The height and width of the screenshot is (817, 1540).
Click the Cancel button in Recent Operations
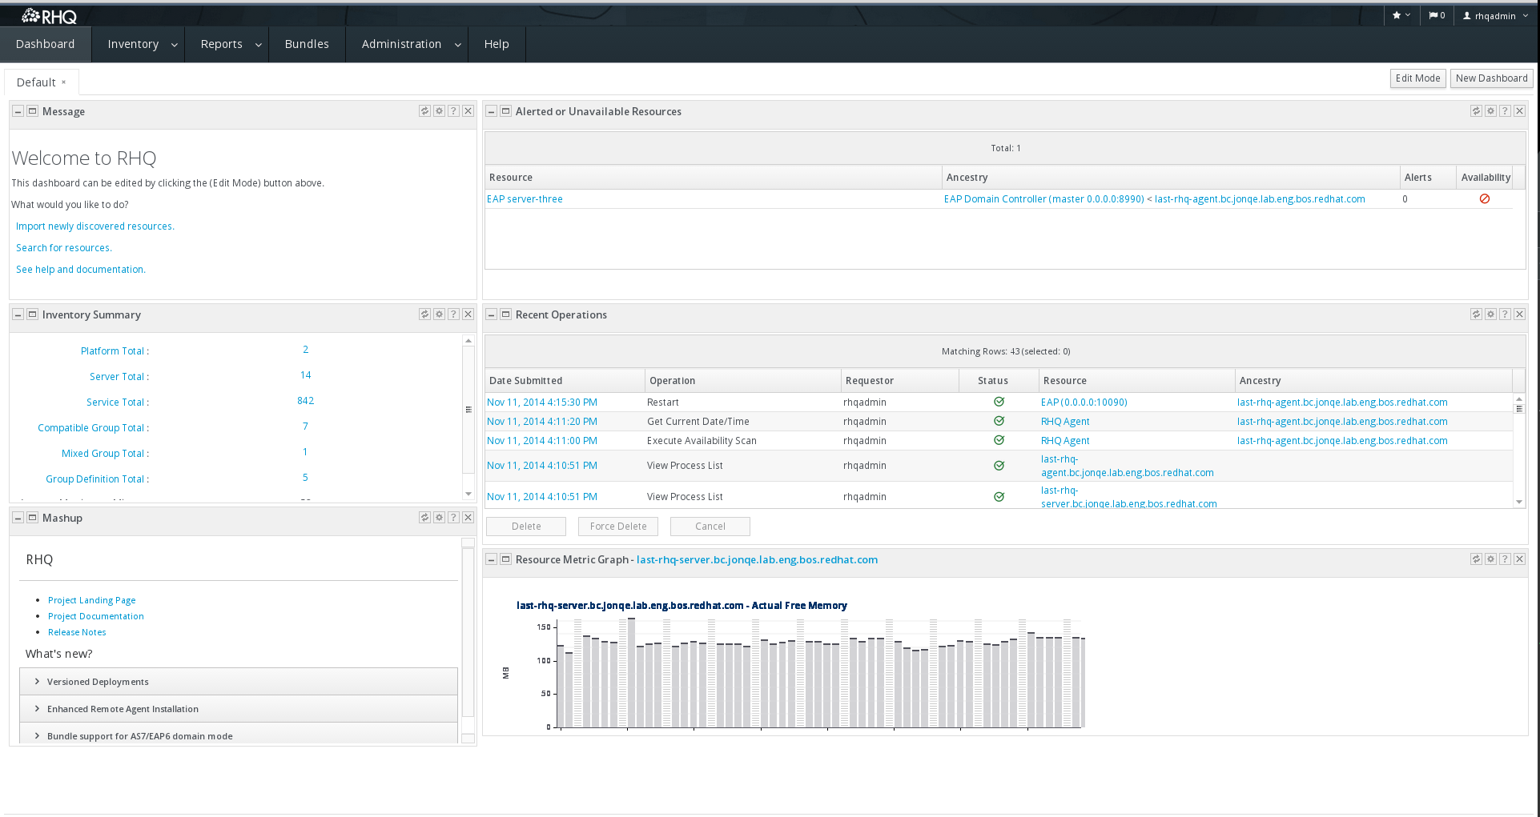(710, 527)
